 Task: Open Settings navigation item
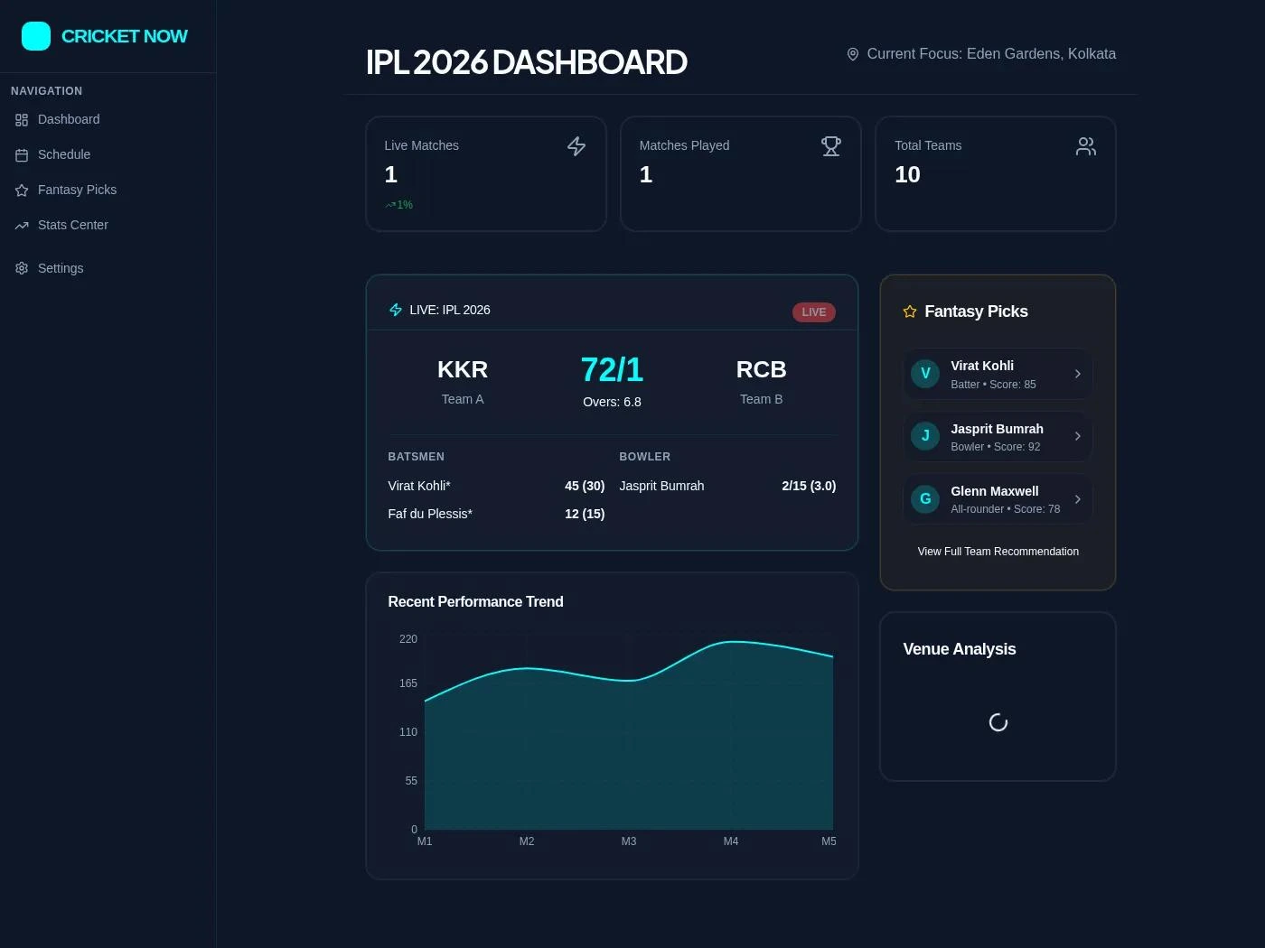108,268
